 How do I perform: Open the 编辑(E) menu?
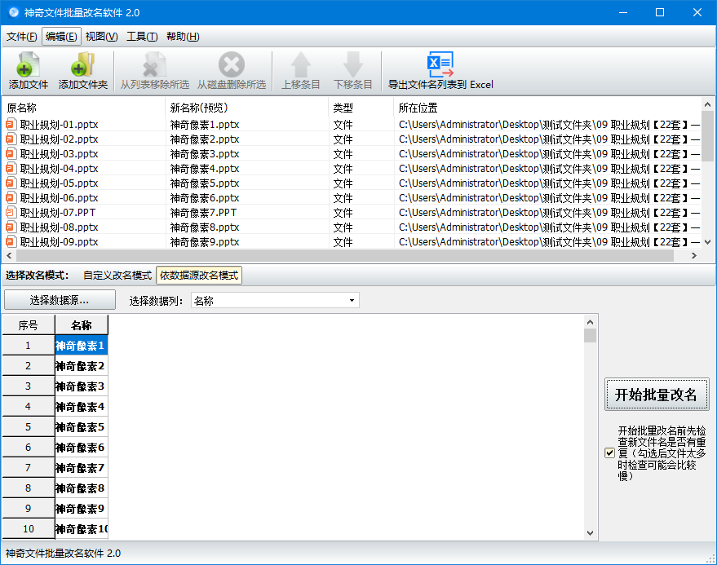click(x=61, y=37)
